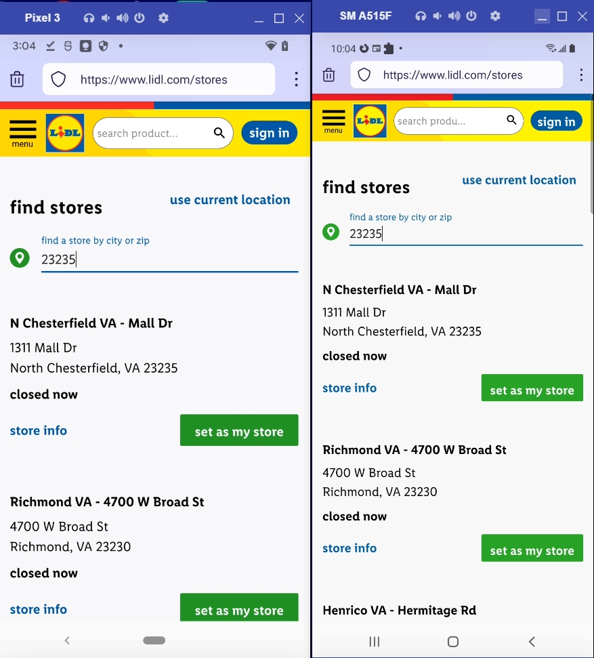594x658 pixels.
Task: Click the trash icon in the Pixel 3 browser
Action: point(17,79)
